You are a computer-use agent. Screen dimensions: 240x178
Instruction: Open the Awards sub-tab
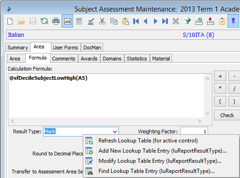(89, 59)
